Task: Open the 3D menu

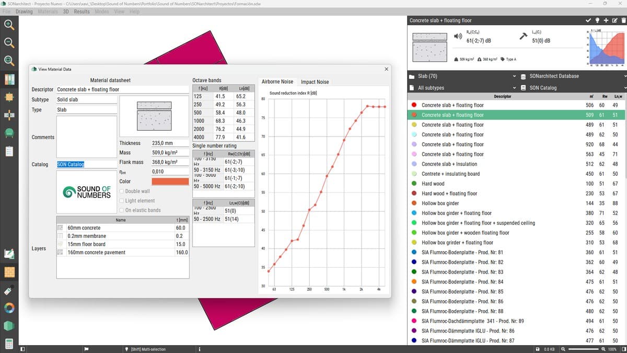Action: pyautogui.click(x=66, y=12)
